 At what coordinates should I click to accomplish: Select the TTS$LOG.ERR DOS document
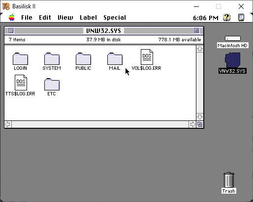click(21, 83)
